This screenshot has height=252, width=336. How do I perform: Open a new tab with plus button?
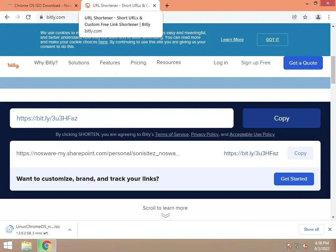[x=167, y=6]
